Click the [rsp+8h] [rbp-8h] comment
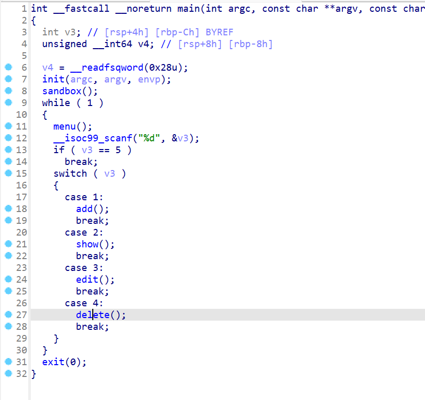This screenshot has height=400, width=425. pos(225,44)
